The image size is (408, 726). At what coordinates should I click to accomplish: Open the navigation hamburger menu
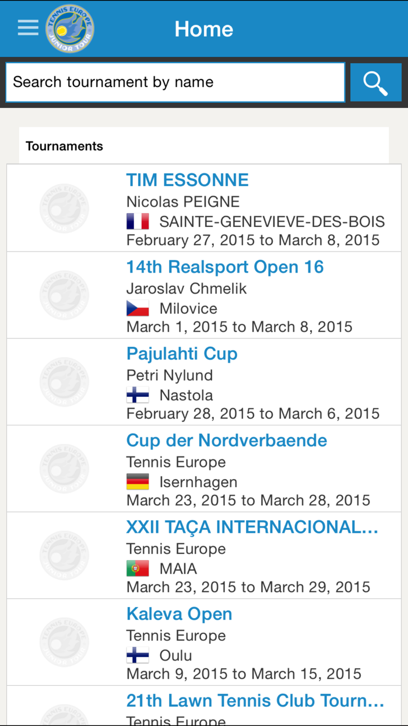[27, 27]
